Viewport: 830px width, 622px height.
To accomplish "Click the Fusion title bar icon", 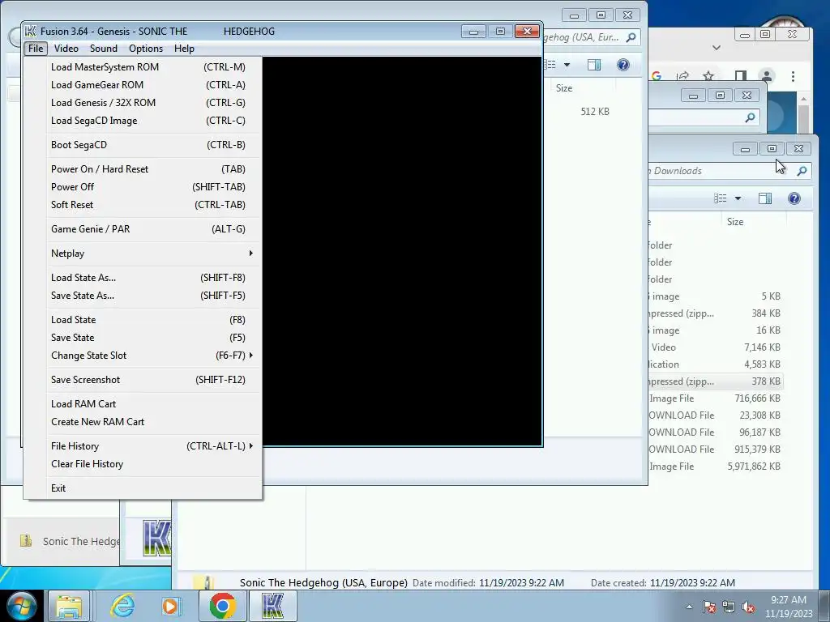I will (x=31, y=32).
